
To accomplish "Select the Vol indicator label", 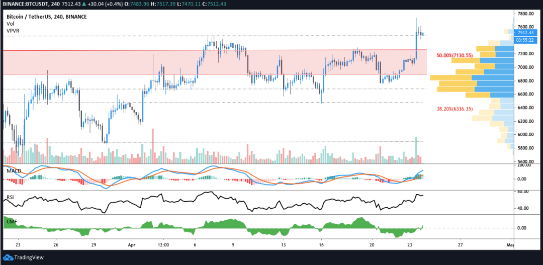I will (10, 24).
